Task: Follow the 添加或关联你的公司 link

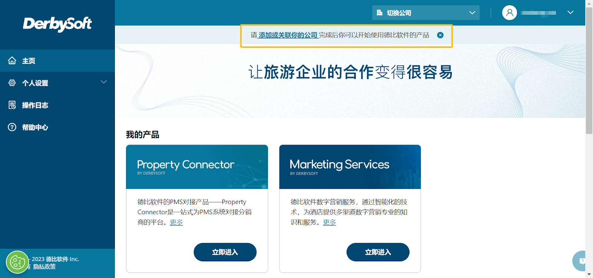Action: coord(288,35)
